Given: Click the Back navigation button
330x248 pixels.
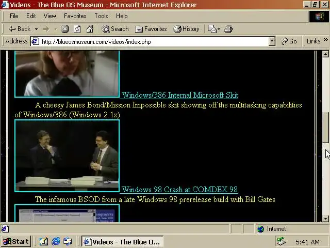Looking at the screenshot, I should click(x=20, y=29).
